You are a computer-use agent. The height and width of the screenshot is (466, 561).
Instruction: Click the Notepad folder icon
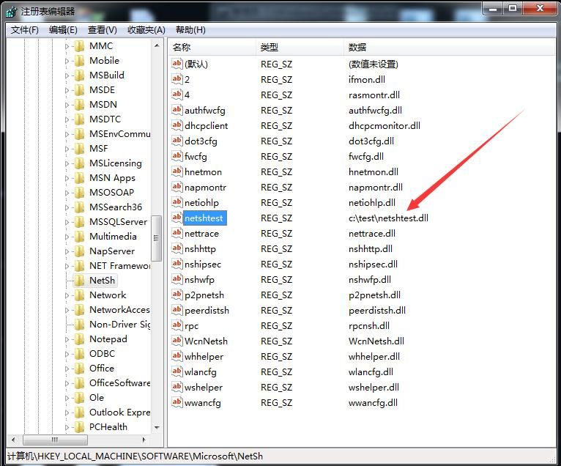pos(79,339)
